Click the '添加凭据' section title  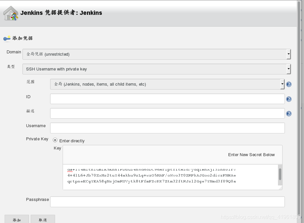point(22,38)
